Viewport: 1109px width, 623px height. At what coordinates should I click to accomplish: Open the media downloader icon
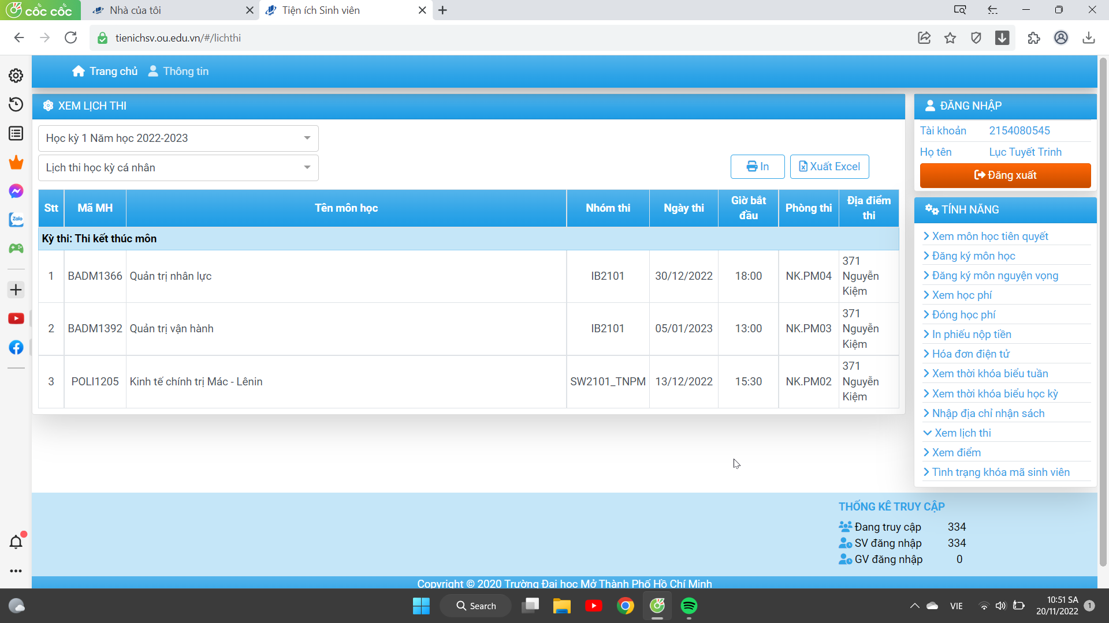1002,38
